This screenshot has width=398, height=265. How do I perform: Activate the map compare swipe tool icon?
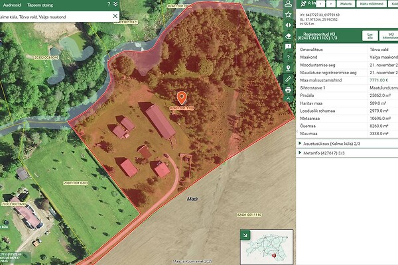coord(288,25)
